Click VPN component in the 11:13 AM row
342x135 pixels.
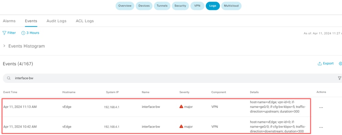coord(215,107)
